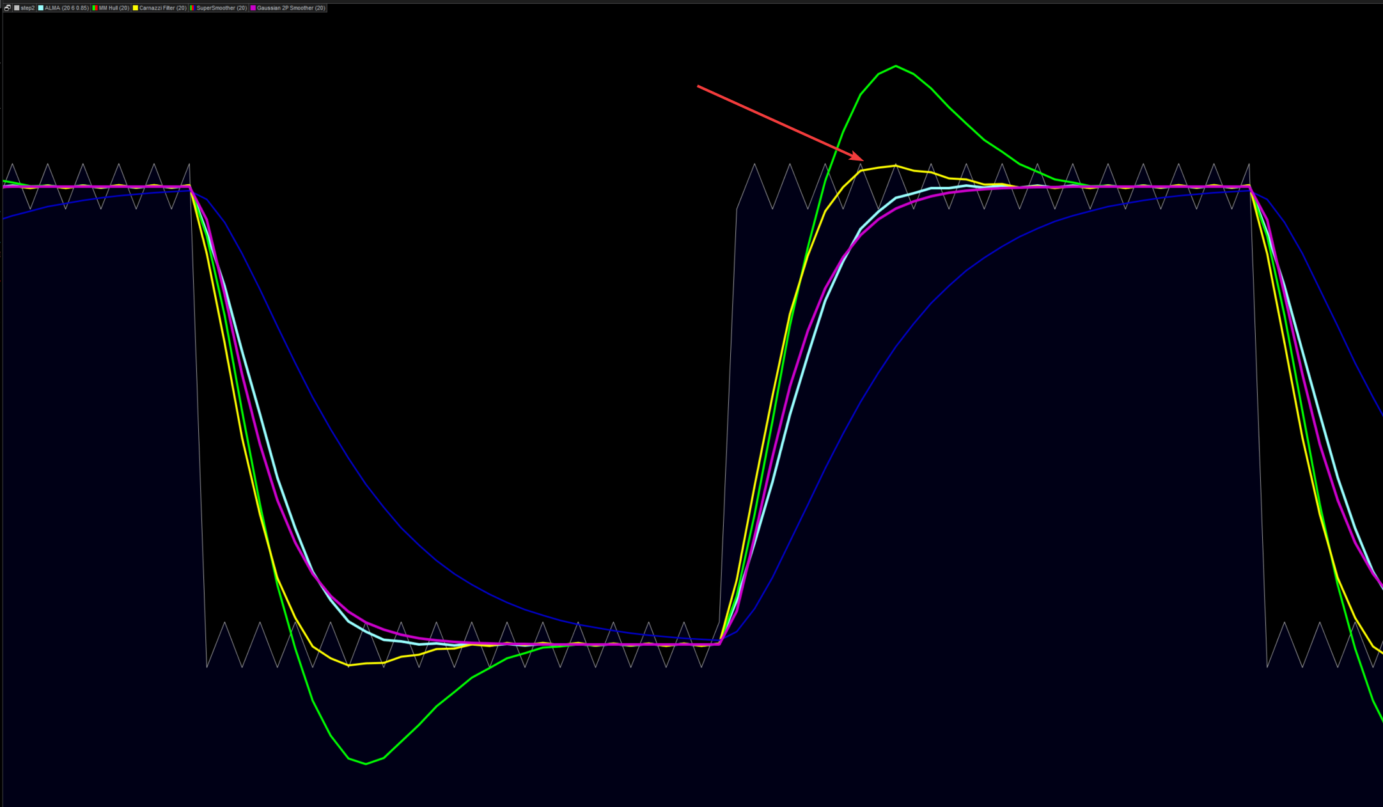Viewport: 1383px width, 807px height.
Task: Open the Carnazzi Filter (20) legend entry
Action: [x=162, y=8]
